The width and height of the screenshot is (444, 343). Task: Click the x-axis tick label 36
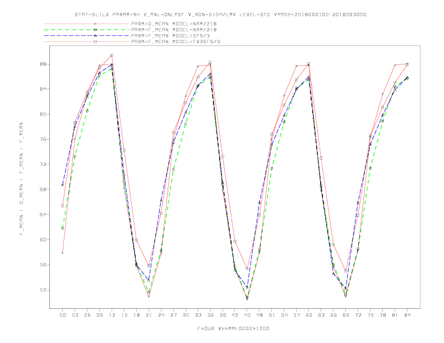coord(210,315)
